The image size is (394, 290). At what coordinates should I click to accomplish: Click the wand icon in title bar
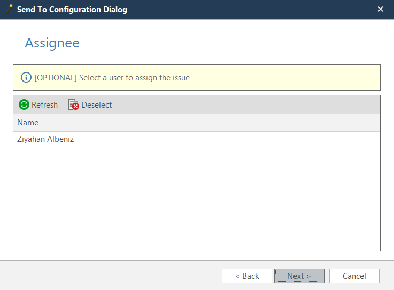(9, 10)
